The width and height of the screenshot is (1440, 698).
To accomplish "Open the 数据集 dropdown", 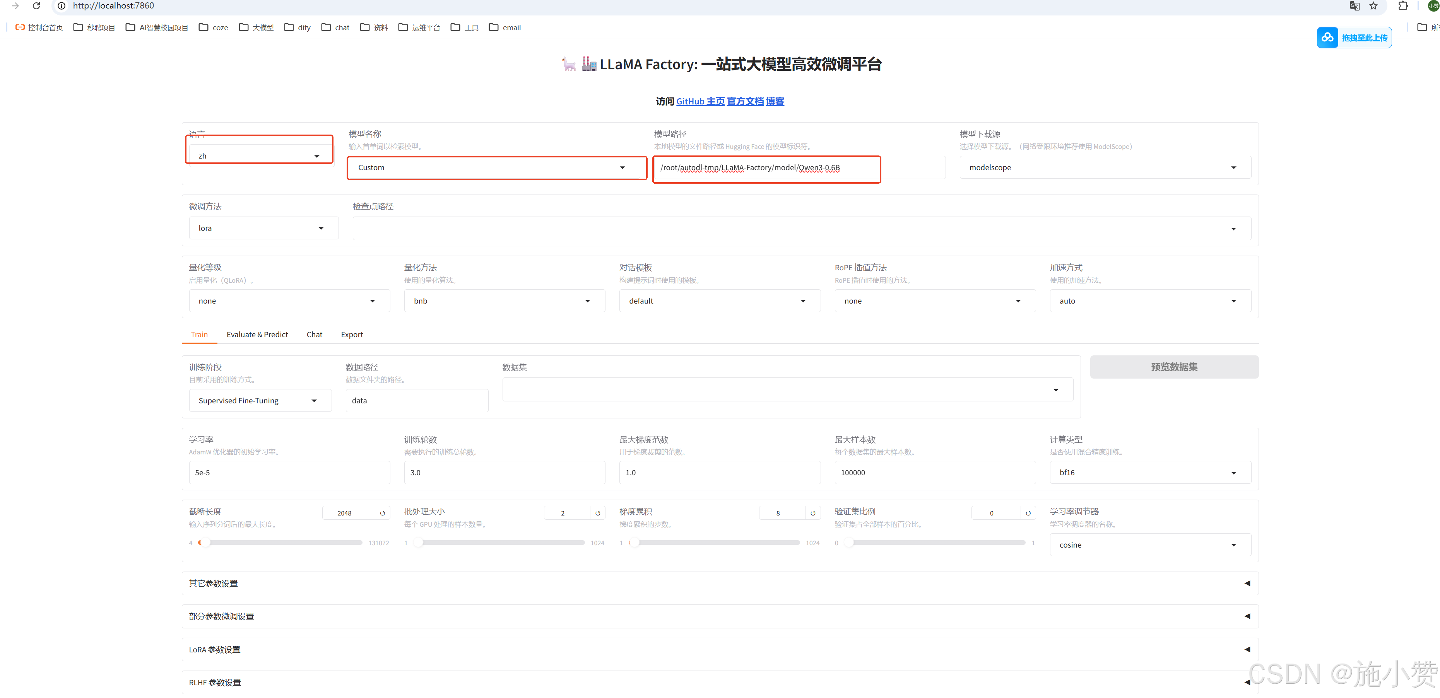I will point(788,389).
